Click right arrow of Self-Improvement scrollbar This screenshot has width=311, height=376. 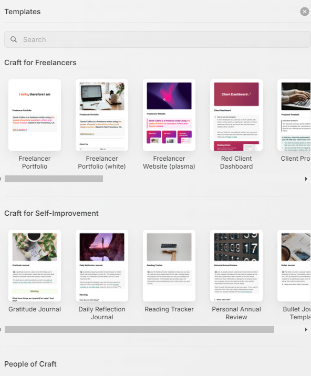(x=306, y=329)
